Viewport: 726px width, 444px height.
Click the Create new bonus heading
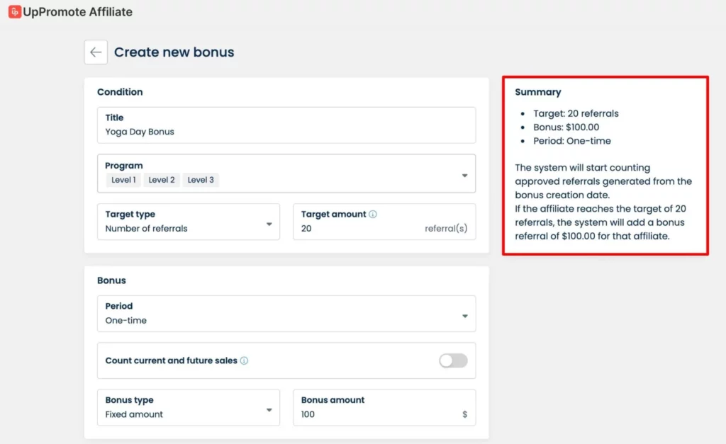[x=174, y=52]
